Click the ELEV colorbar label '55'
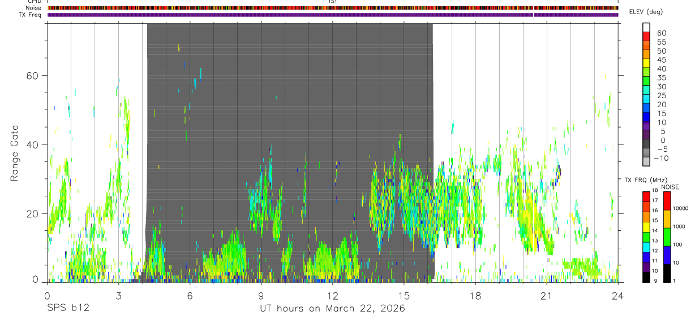Screen dimensions: 695x320 point(662,42)
